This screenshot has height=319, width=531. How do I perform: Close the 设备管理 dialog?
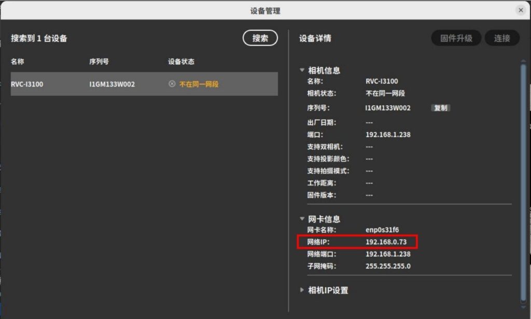[x=521, y=10]
